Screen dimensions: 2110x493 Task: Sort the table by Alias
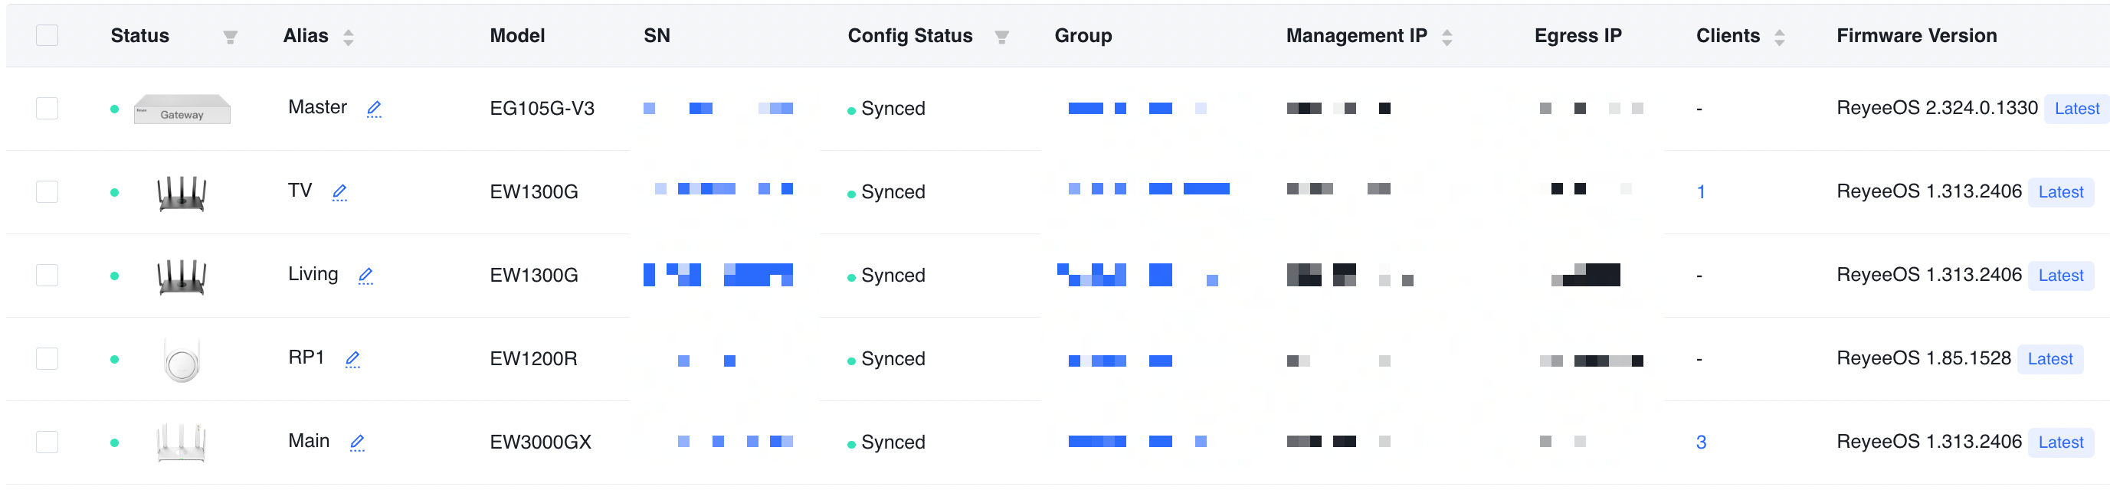click(x=349, y=37)
